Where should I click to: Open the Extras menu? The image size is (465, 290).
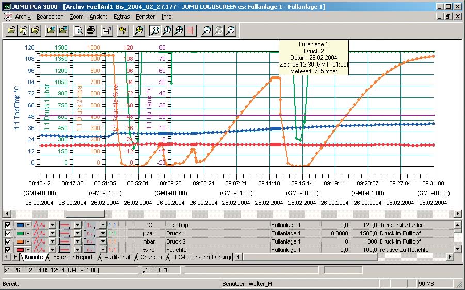tap(122, 17)
